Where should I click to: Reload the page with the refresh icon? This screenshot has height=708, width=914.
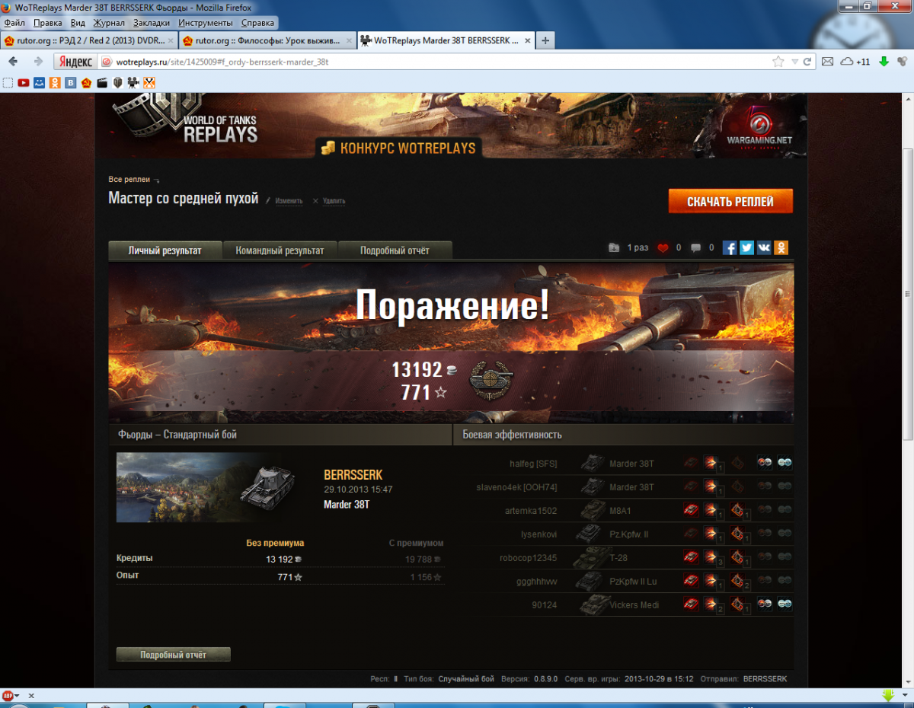[808, 62]
